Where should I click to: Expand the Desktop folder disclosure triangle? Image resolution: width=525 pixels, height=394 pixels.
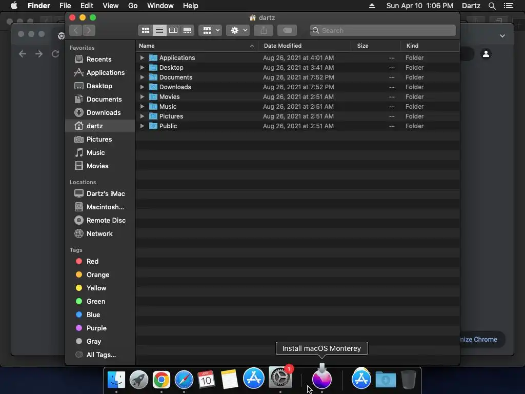point(142,67)
